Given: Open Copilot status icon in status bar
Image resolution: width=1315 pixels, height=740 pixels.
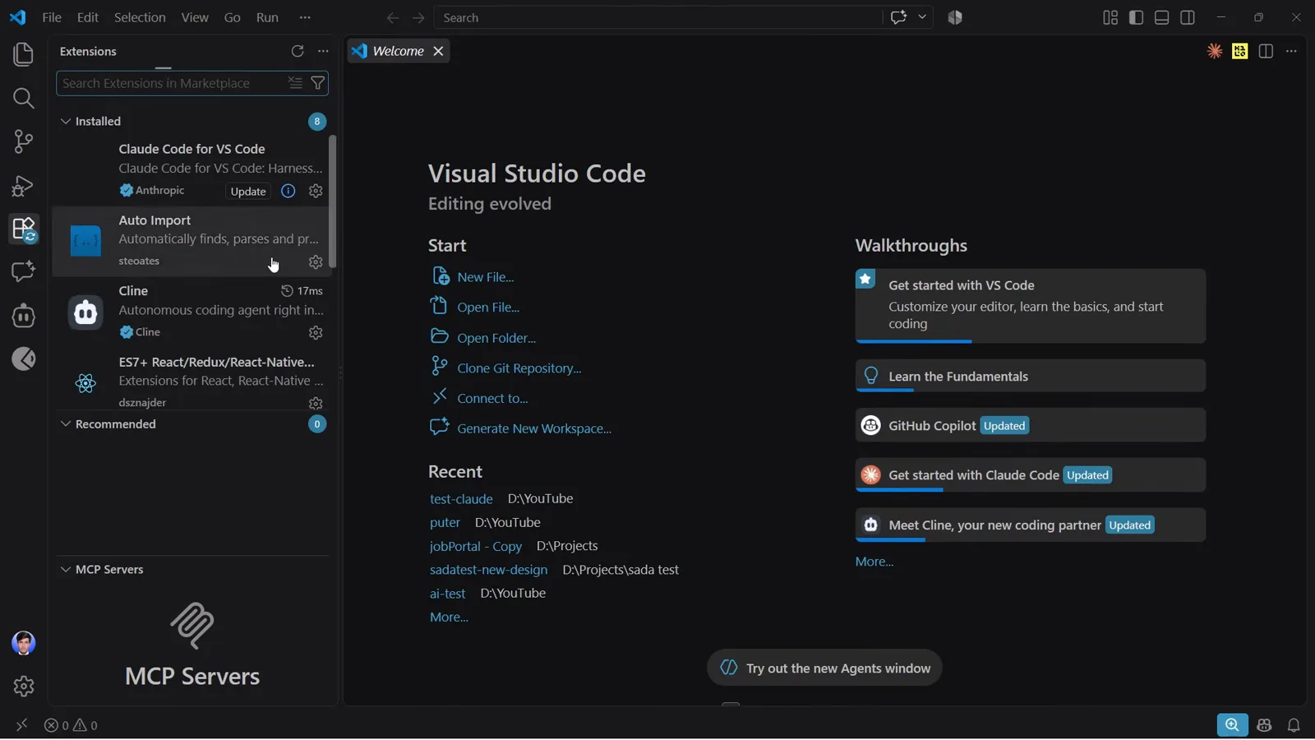Looking at the screenshot, I should [x=1264, y=726].
